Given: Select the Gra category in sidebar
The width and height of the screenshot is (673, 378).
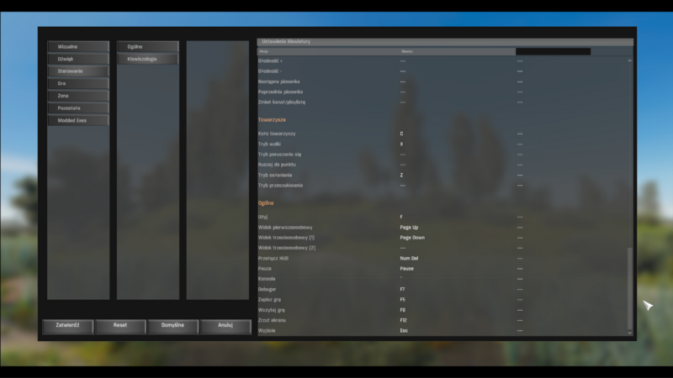Looking at the screenshot, I should tap(78, 84).
